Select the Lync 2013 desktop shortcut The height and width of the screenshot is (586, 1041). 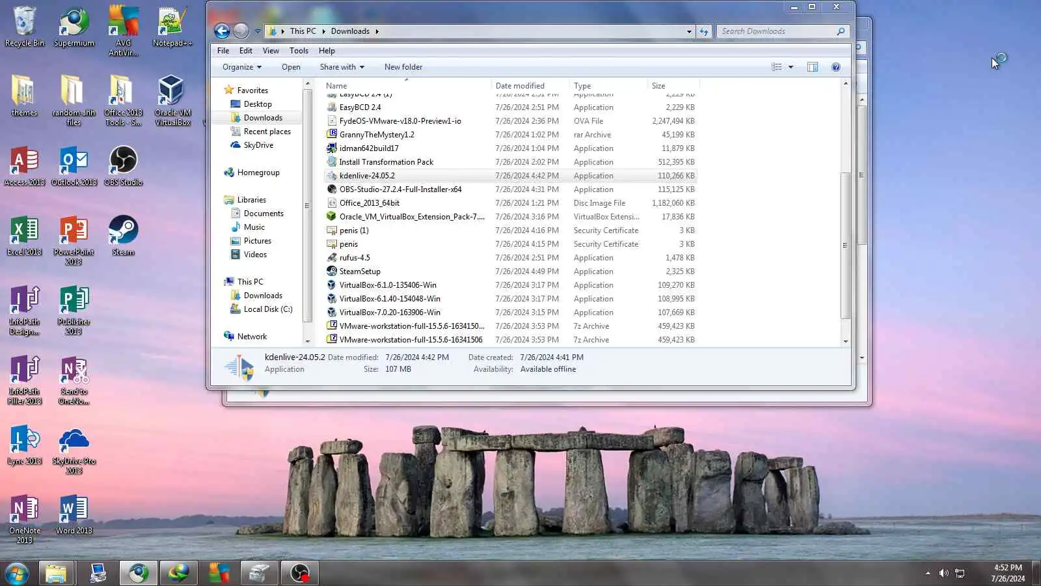point(25,445)
